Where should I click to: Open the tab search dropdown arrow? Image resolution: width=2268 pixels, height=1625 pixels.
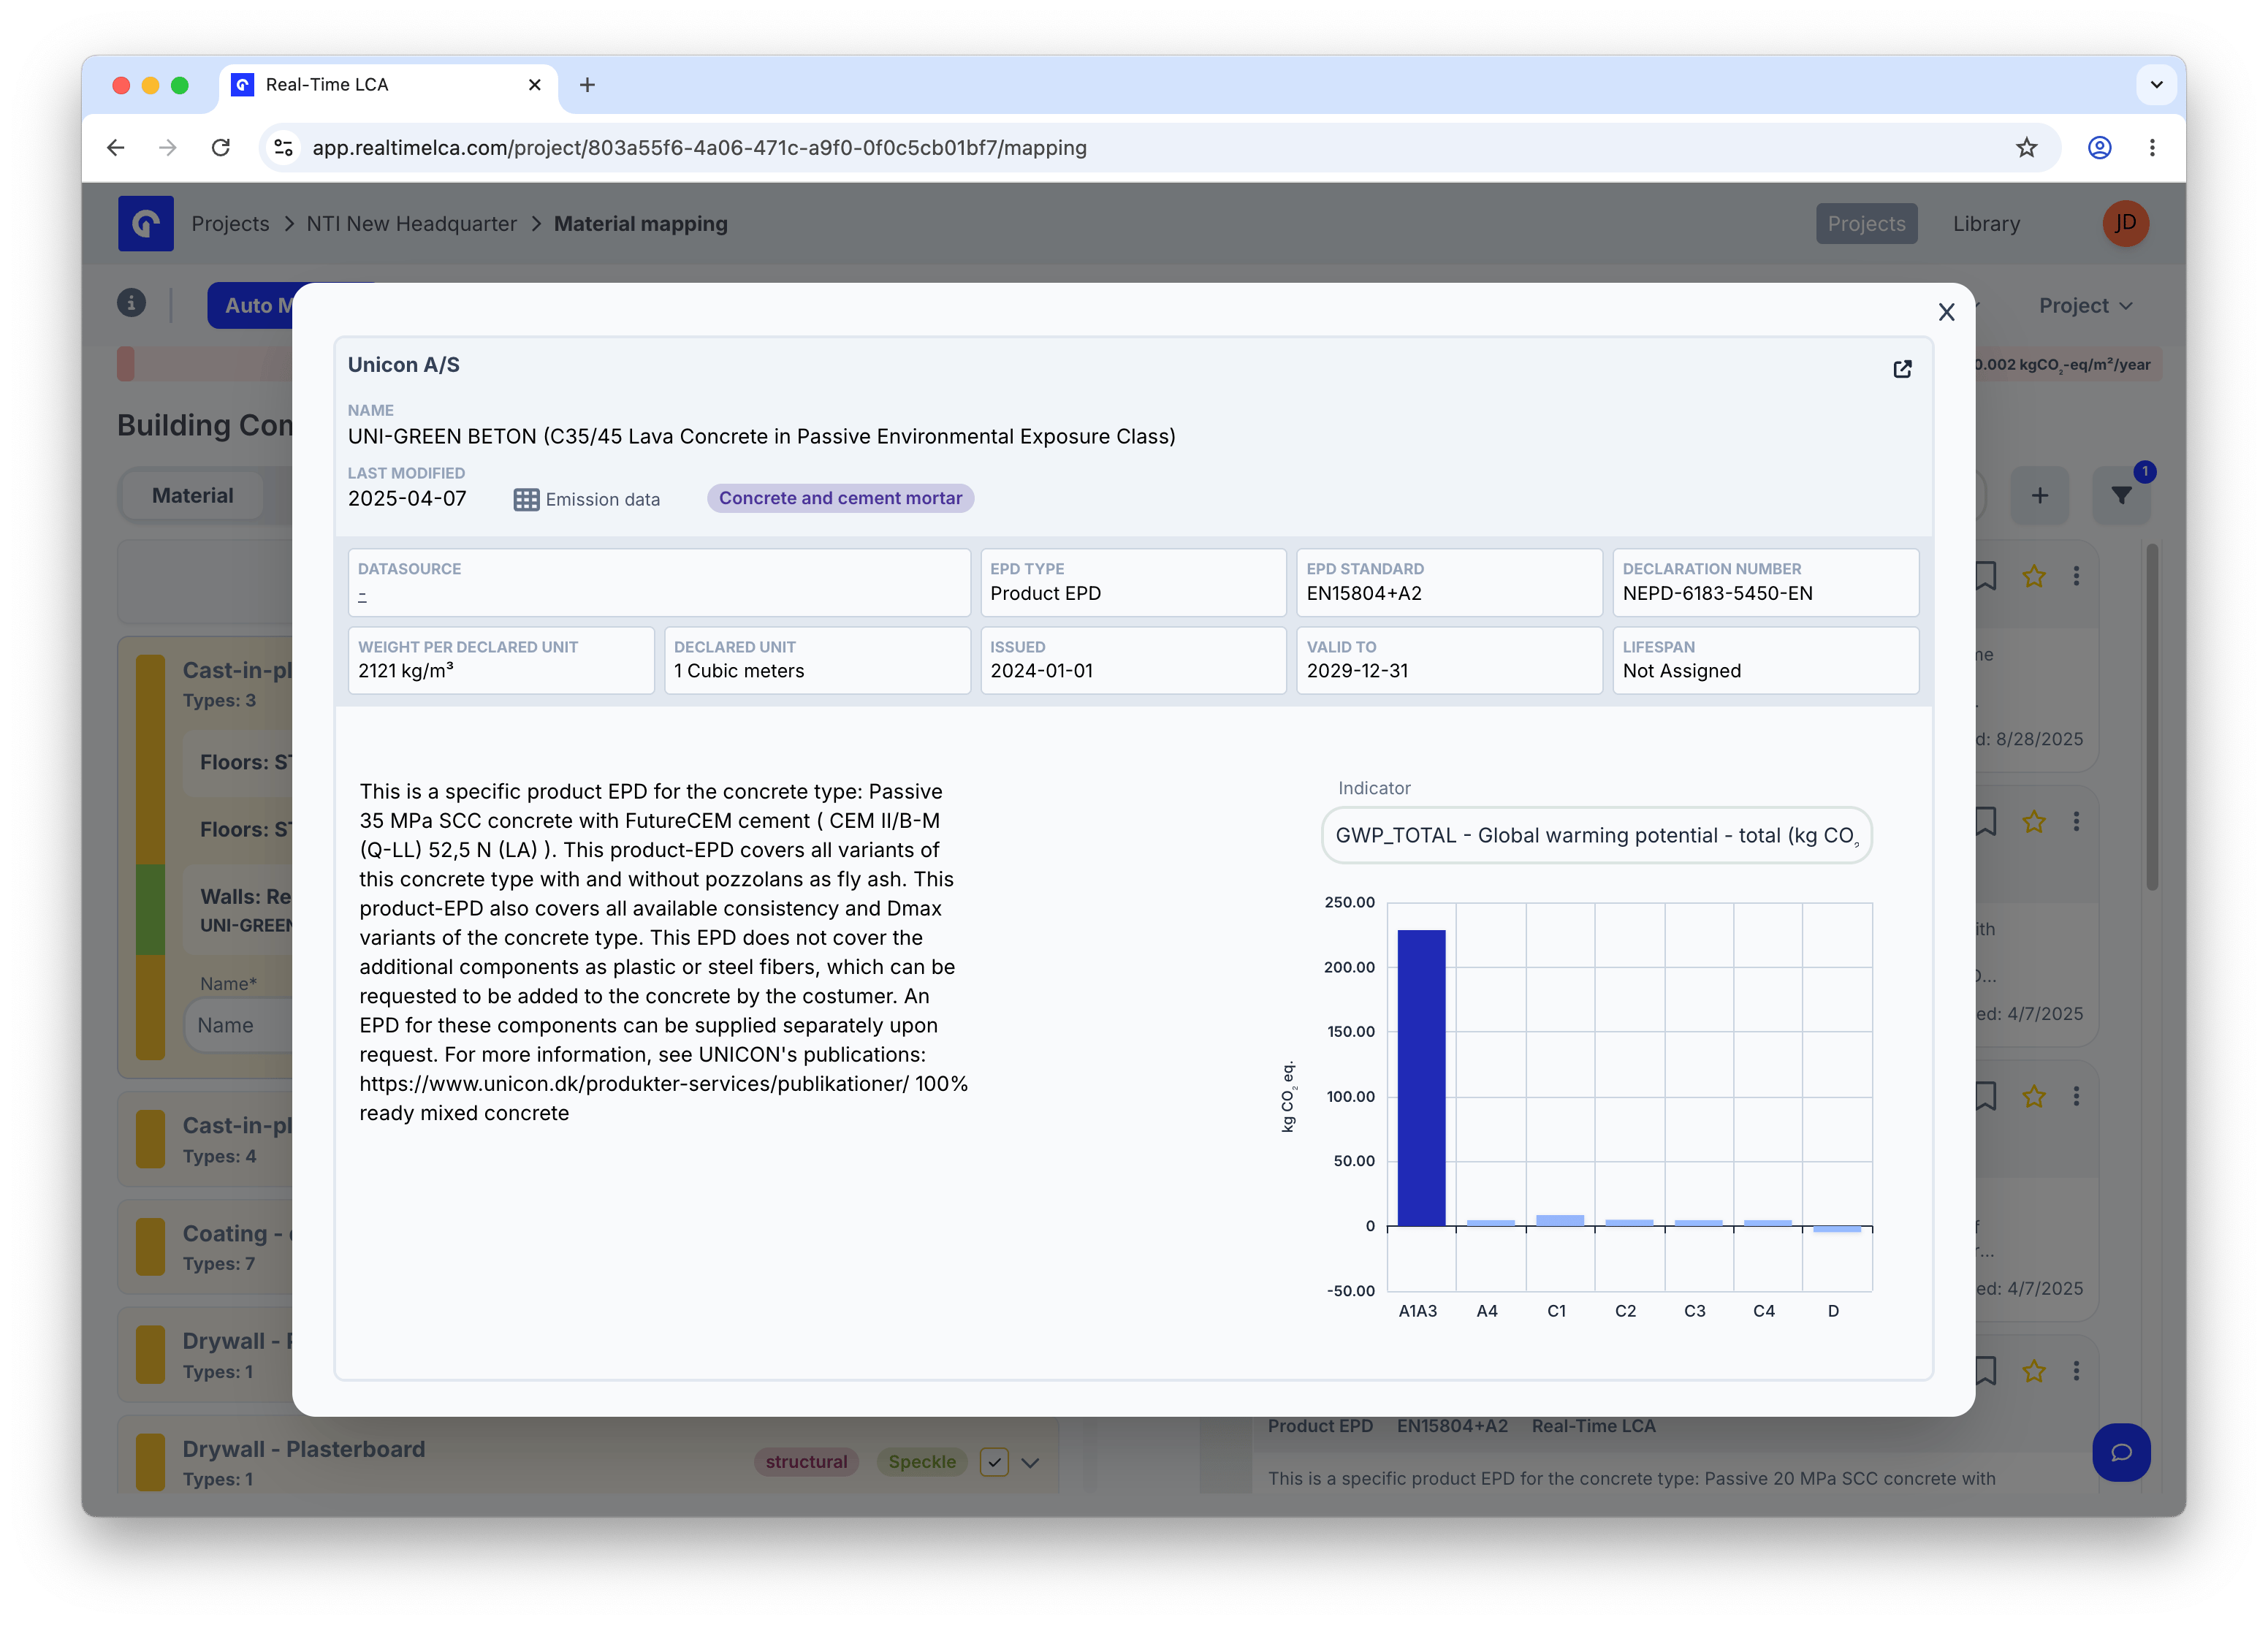pos(2156,85)
